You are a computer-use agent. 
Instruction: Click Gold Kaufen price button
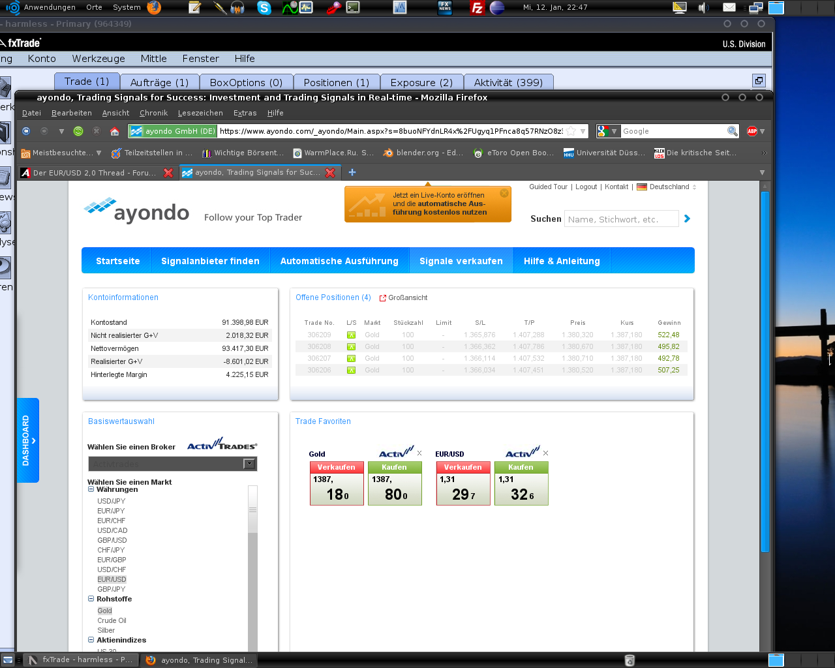[x=395, y=483]
